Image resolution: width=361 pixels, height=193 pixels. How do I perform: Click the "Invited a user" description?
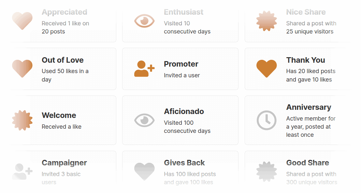click(x=182, y=75)
